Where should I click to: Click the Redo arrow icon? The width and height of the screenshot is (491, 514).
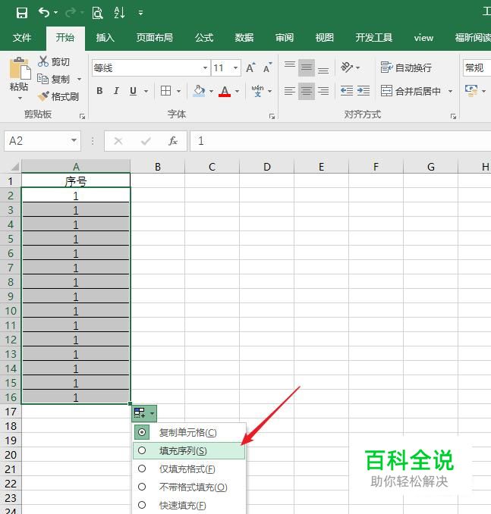(x=71, y=13)
